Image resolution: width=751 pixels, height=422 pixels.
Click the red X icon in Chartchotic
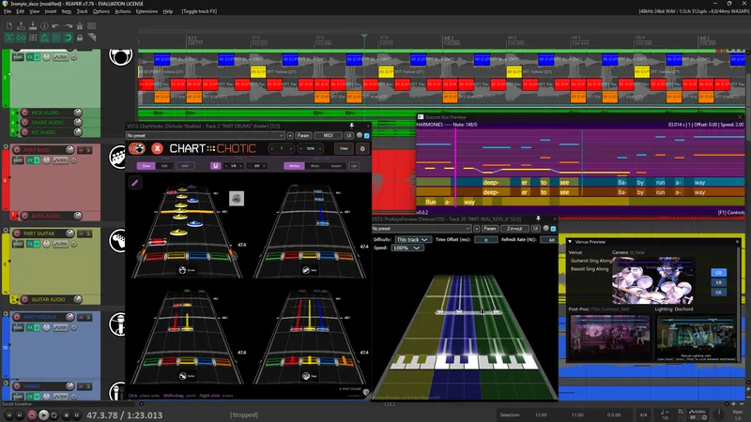pos(157,149)
